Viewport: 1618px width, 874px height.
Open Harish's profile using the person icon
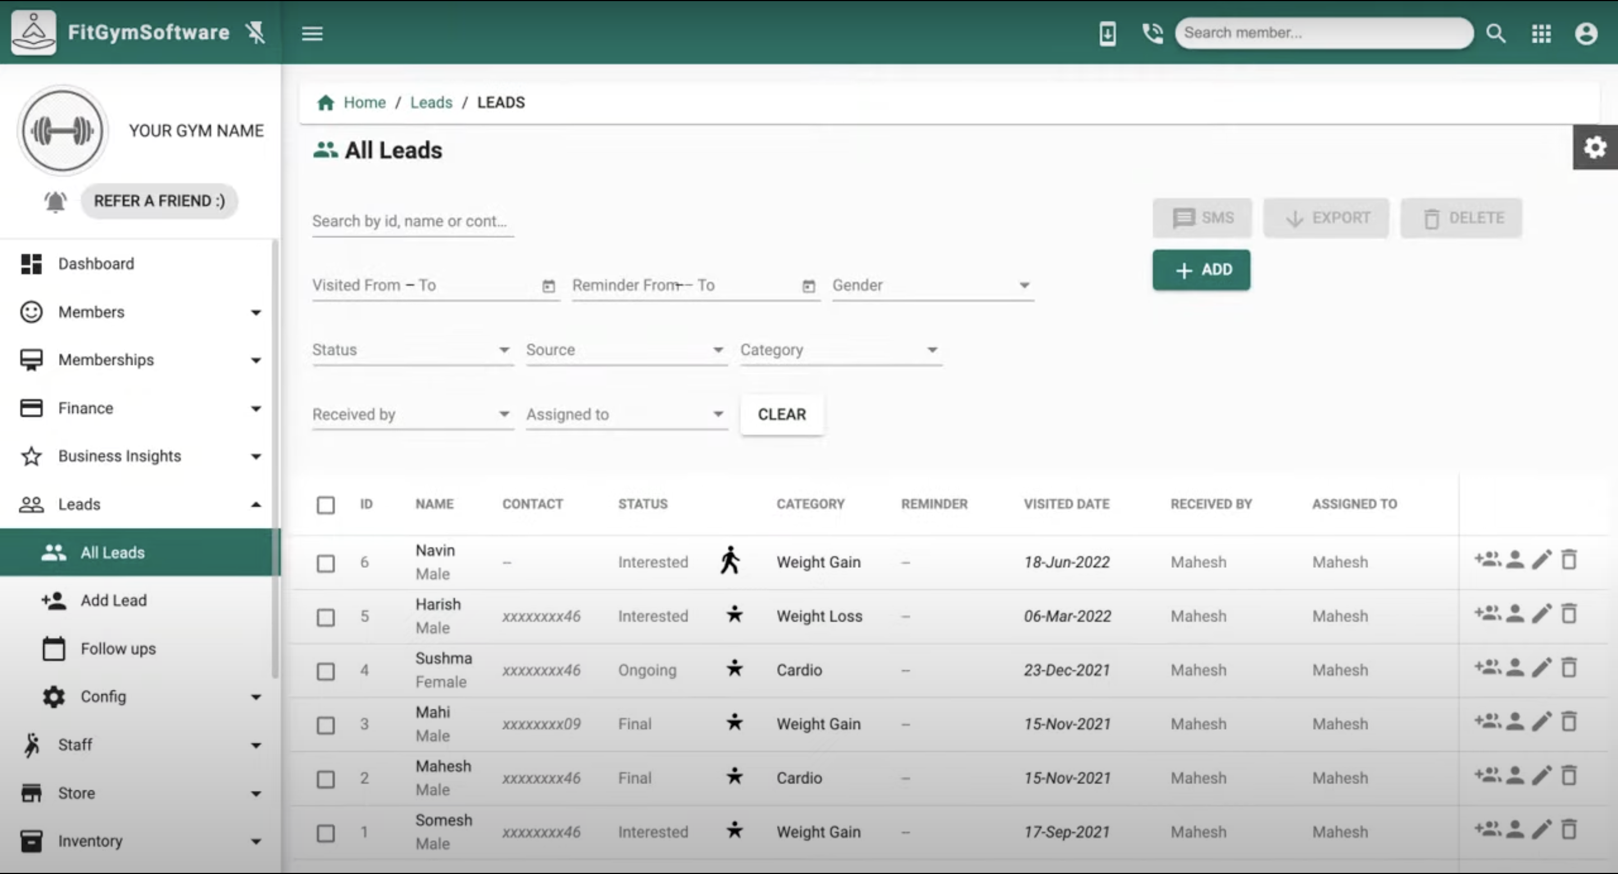pyautogui.click(x=1516, y=613)
